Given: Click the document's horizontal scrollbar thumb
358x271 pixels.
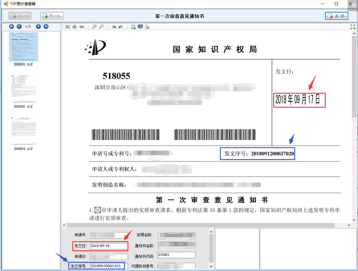Looking at the screenshot, I should coord(201,225).
